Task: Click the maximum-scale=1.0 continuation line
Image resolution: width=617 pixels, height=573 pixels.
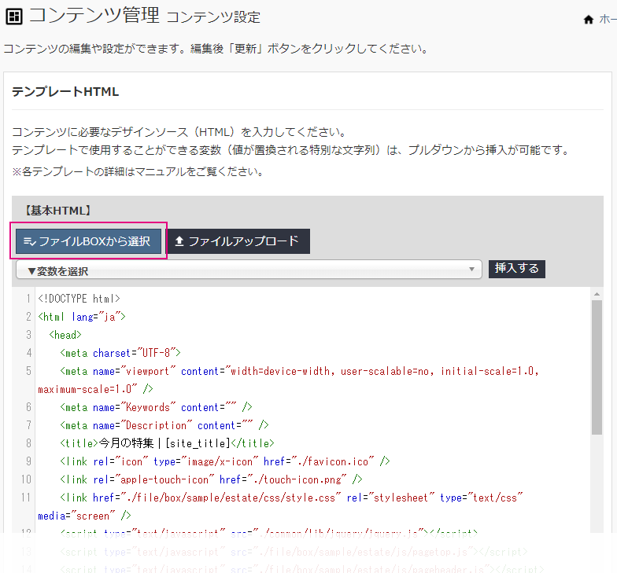Action: point(95,389)
